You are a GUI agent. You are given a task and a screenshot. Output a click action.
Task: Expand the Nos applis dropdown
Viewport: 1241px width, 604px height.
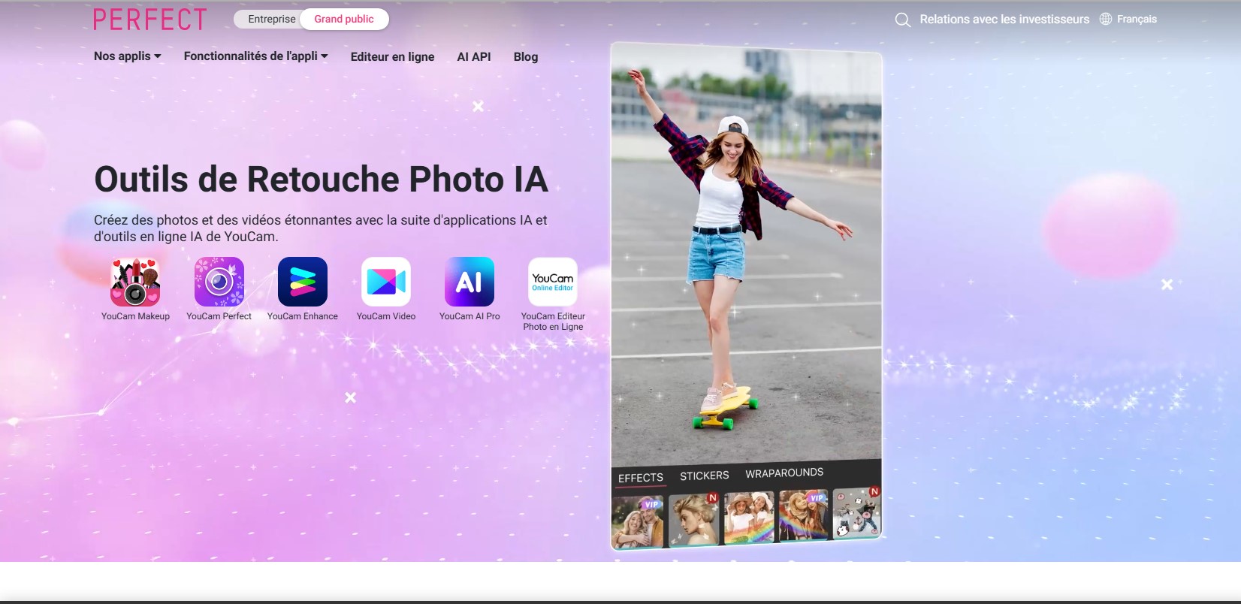pos(127,56)
